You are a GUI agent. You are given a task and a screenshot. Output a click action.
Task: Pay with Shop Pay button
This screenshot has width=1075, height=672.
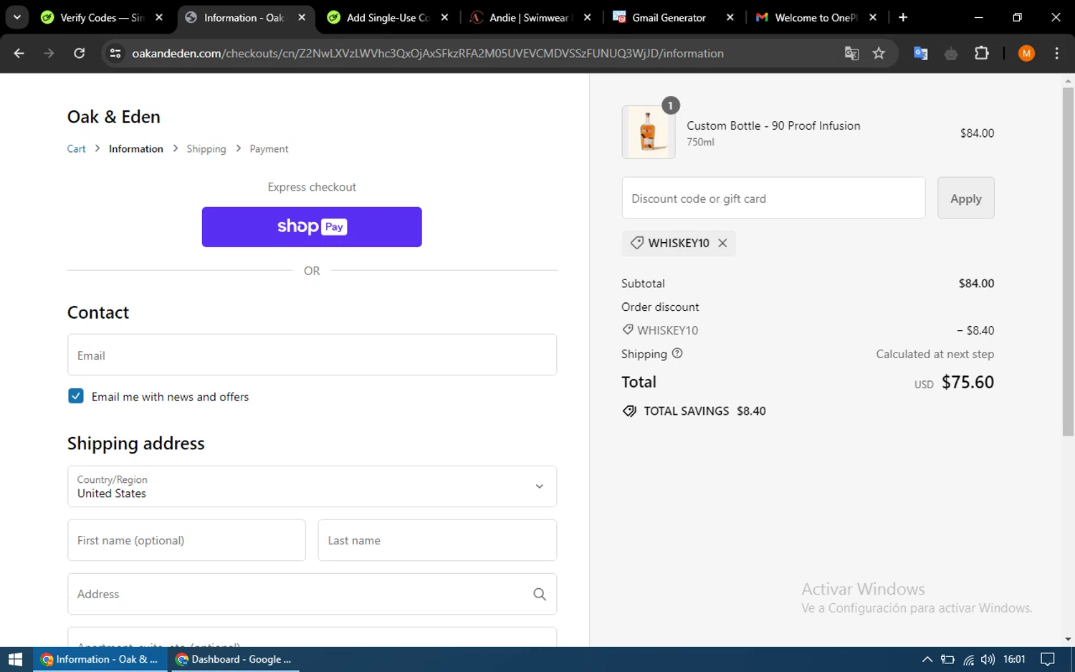[312, 227]
